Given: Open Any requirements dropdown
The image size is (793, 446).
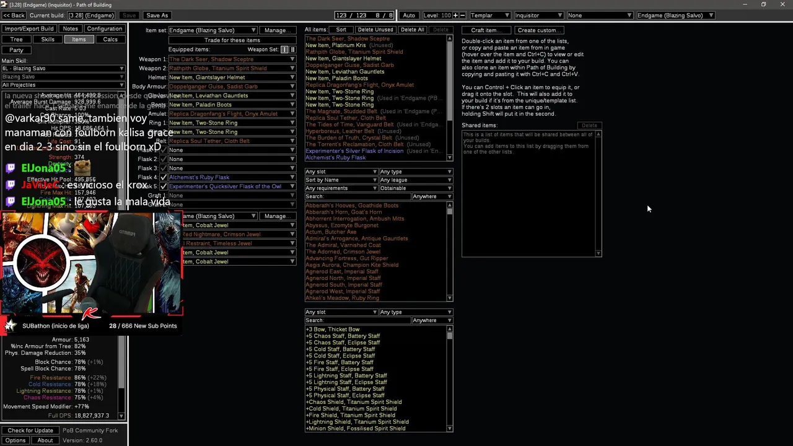Looking at the screenshot, I should pos(341,188).
